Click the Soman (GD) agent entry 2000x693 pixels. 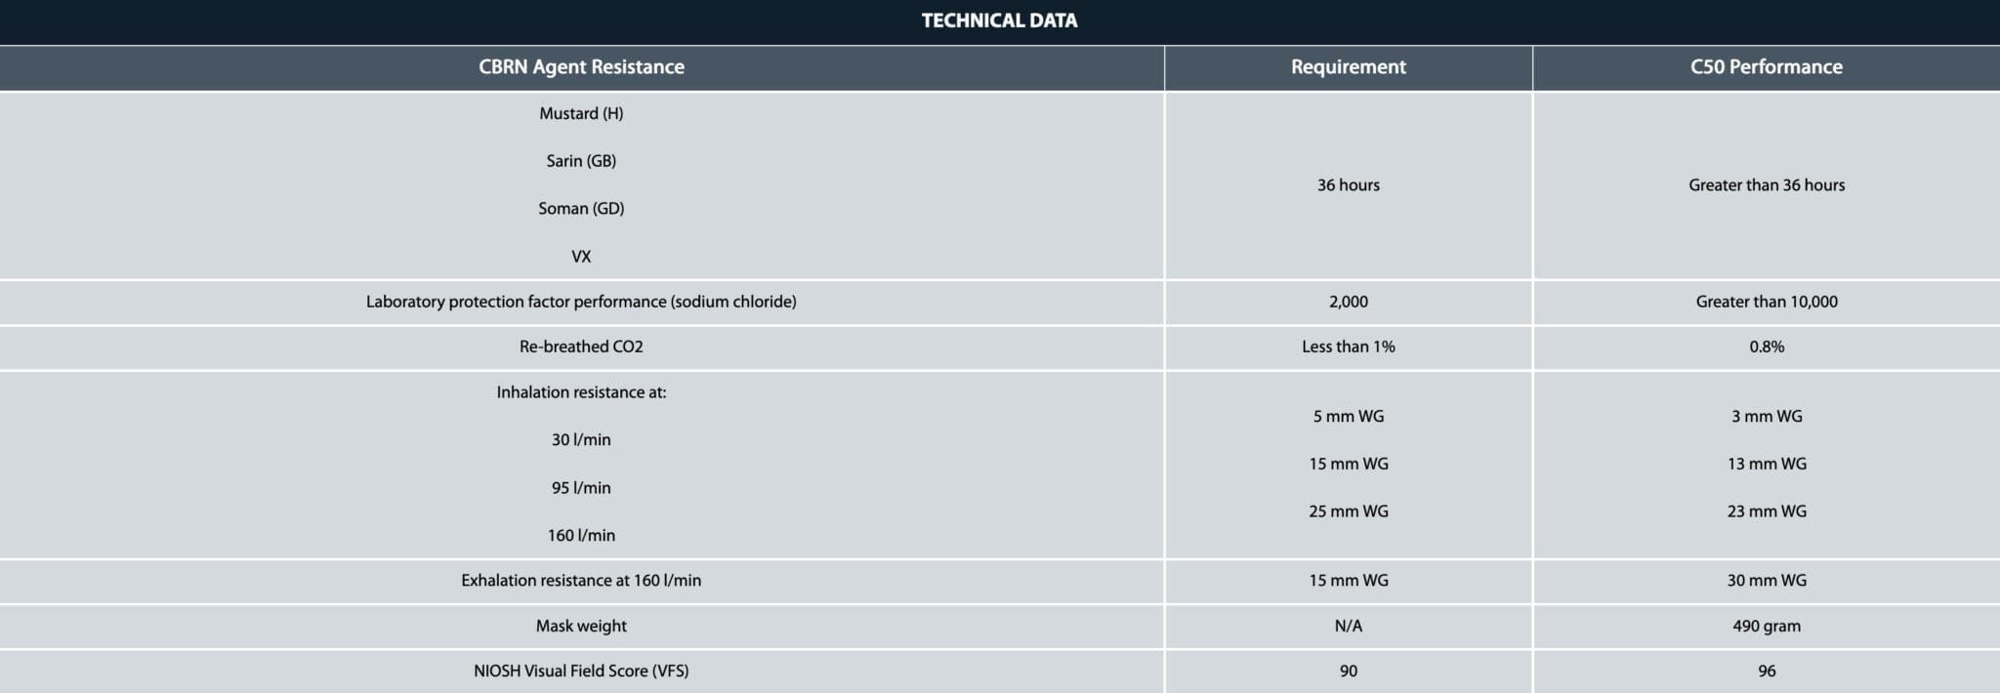click(x=581, y=208)
